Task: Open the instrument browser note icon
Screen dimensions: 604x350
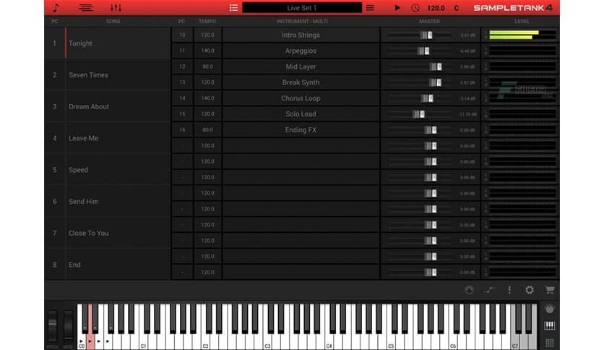Action: (56, 7)
